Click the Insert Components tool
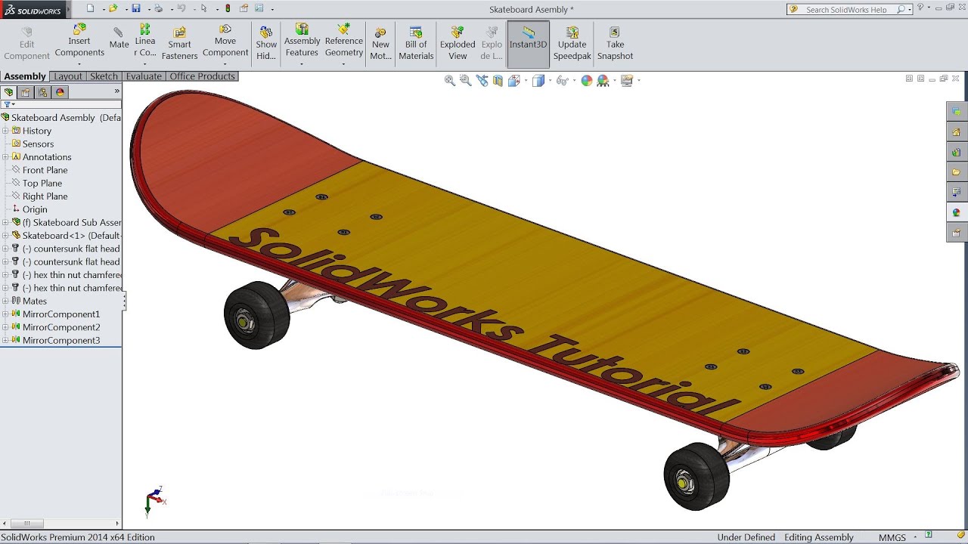This screenshot has width=968, height=544. tap(79, 41)
